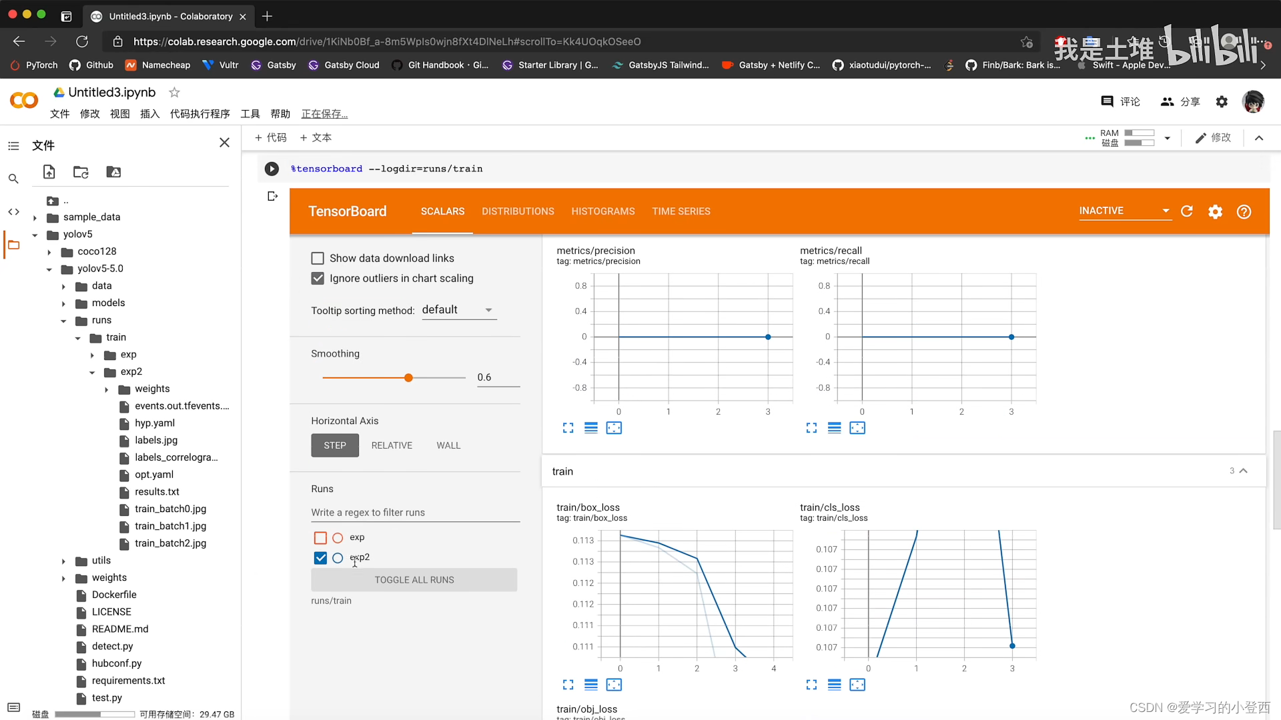Switch to TIME SERIES tab
This screenshot has width=1281, height=720.
point(681,211)
